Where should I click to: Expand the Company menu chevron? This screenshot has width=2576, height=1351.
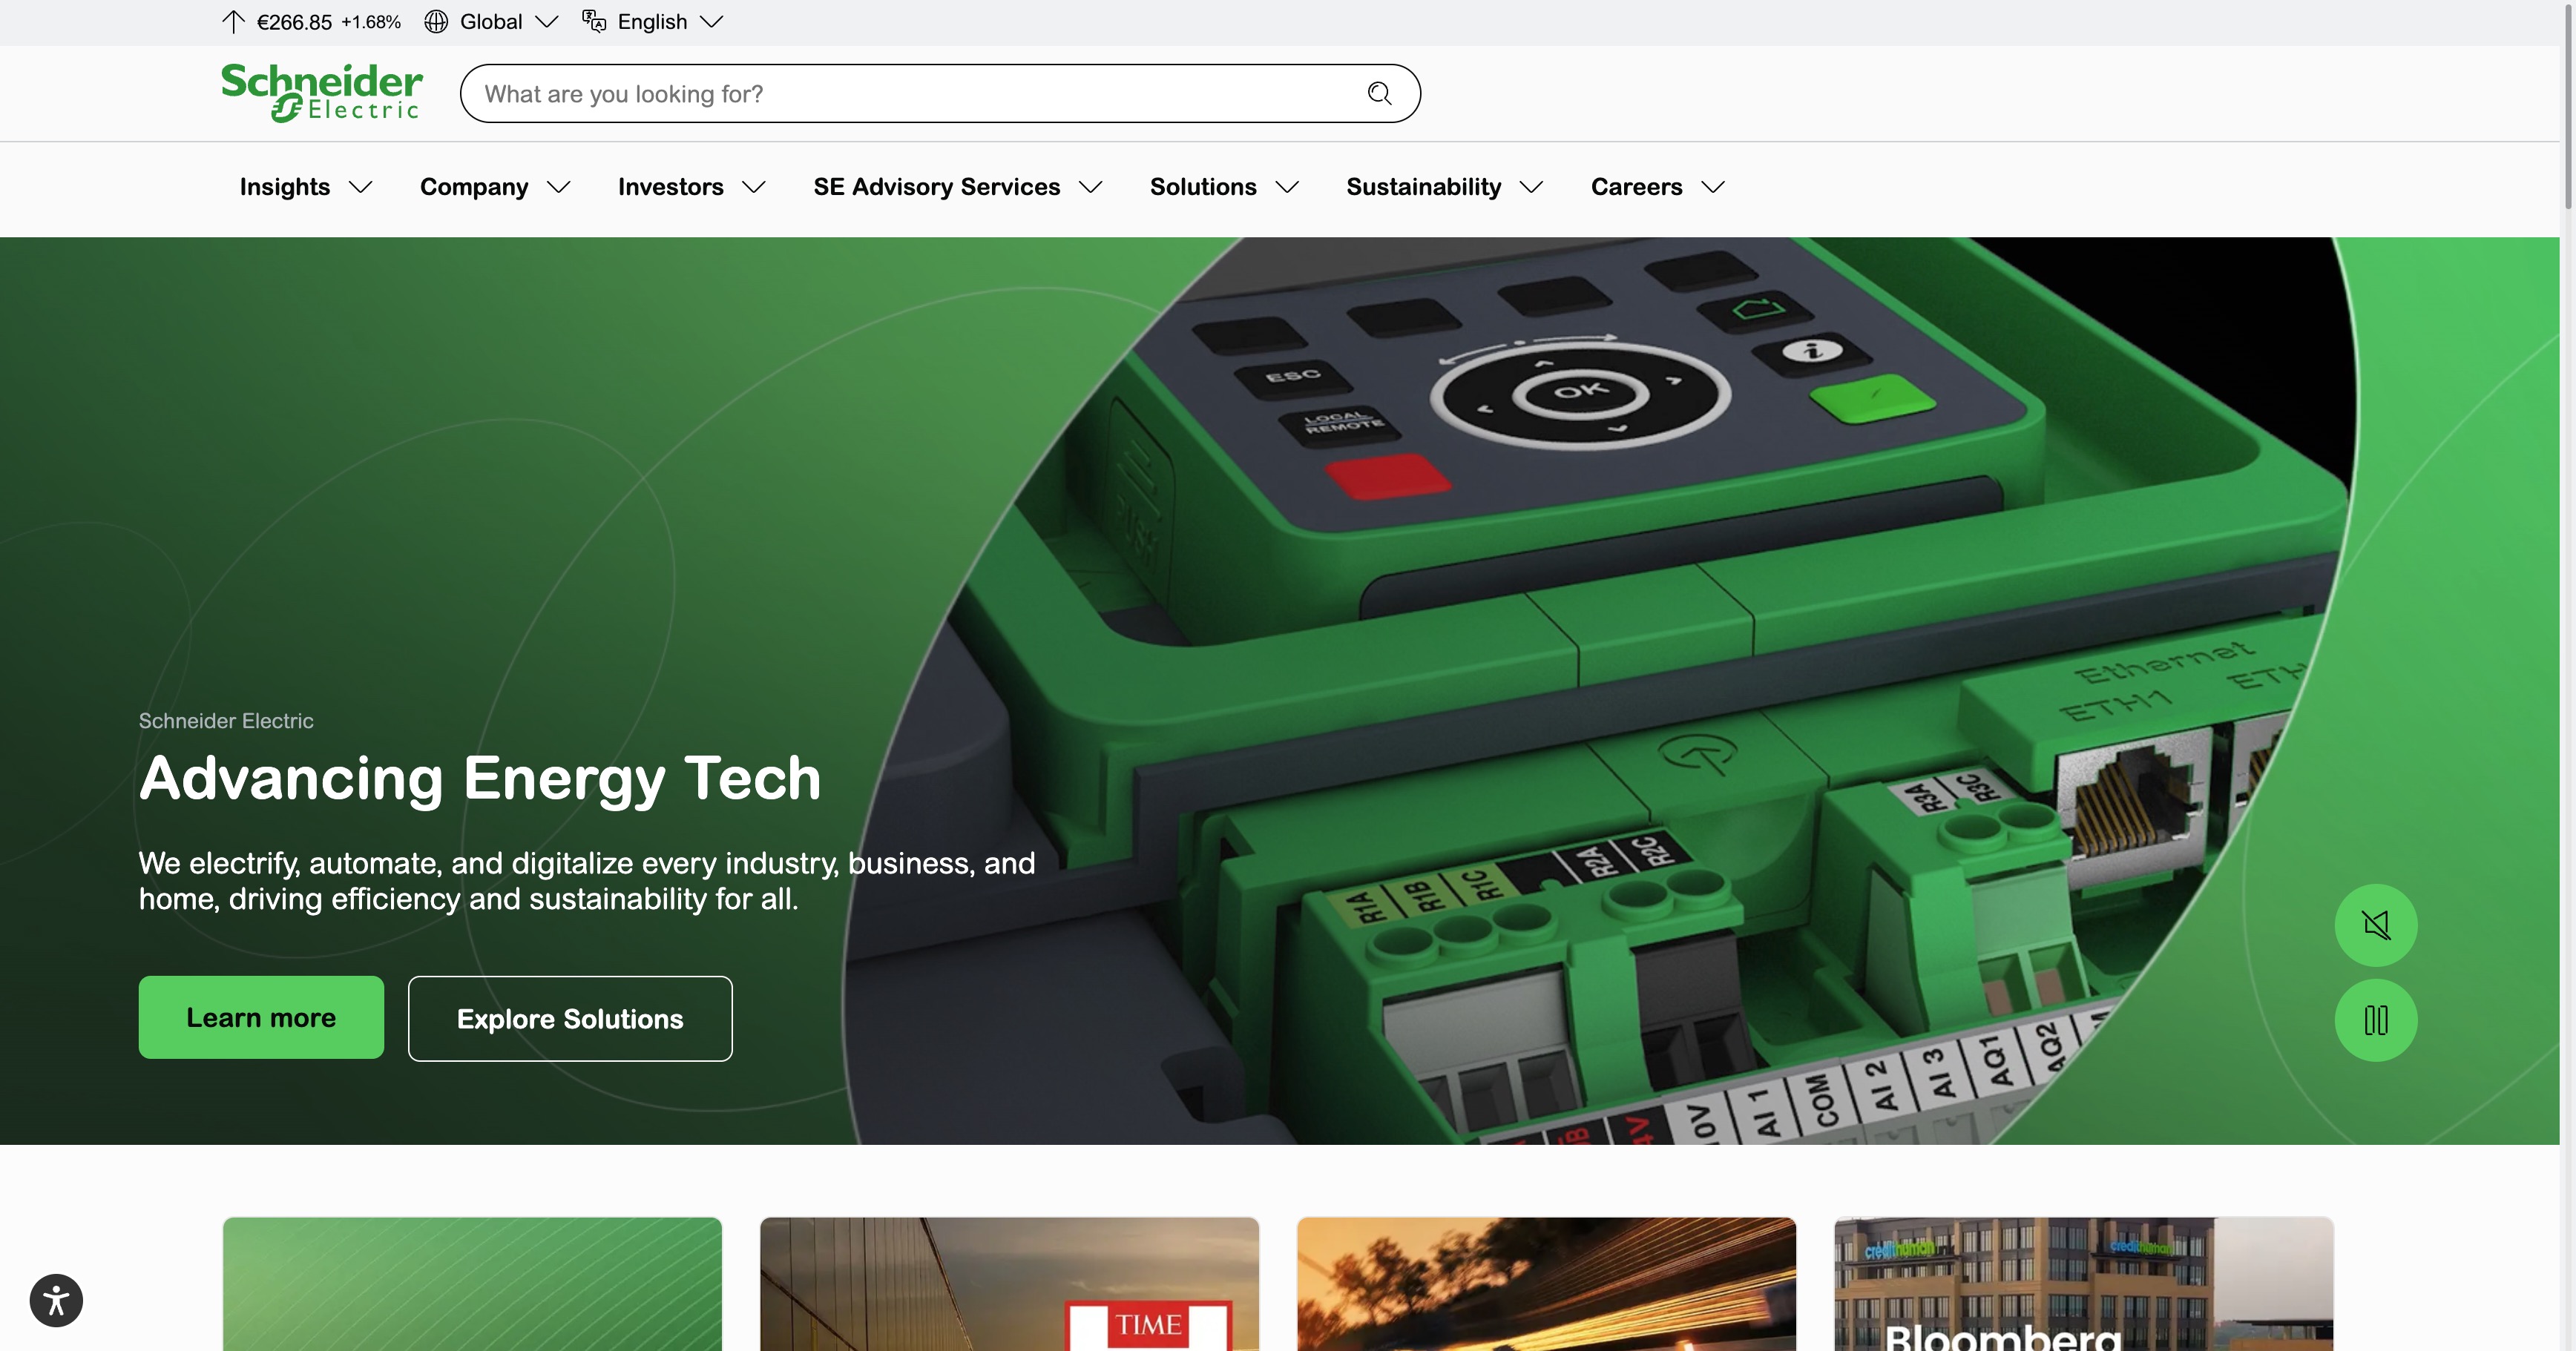559,187
